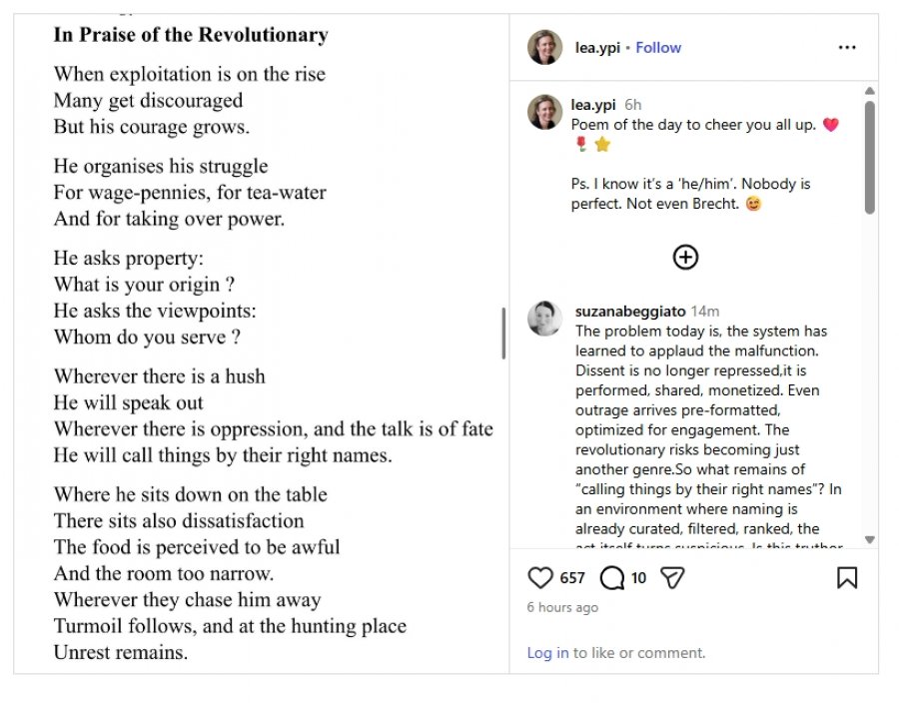The image size is (899, 703).
Task: Click comments scrollbar up arrow
Action: click(x=870, y=91)
